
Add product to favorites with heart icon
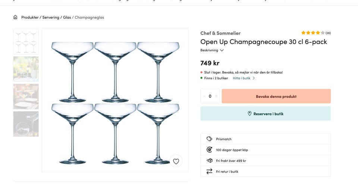click(x=176, y=161)
